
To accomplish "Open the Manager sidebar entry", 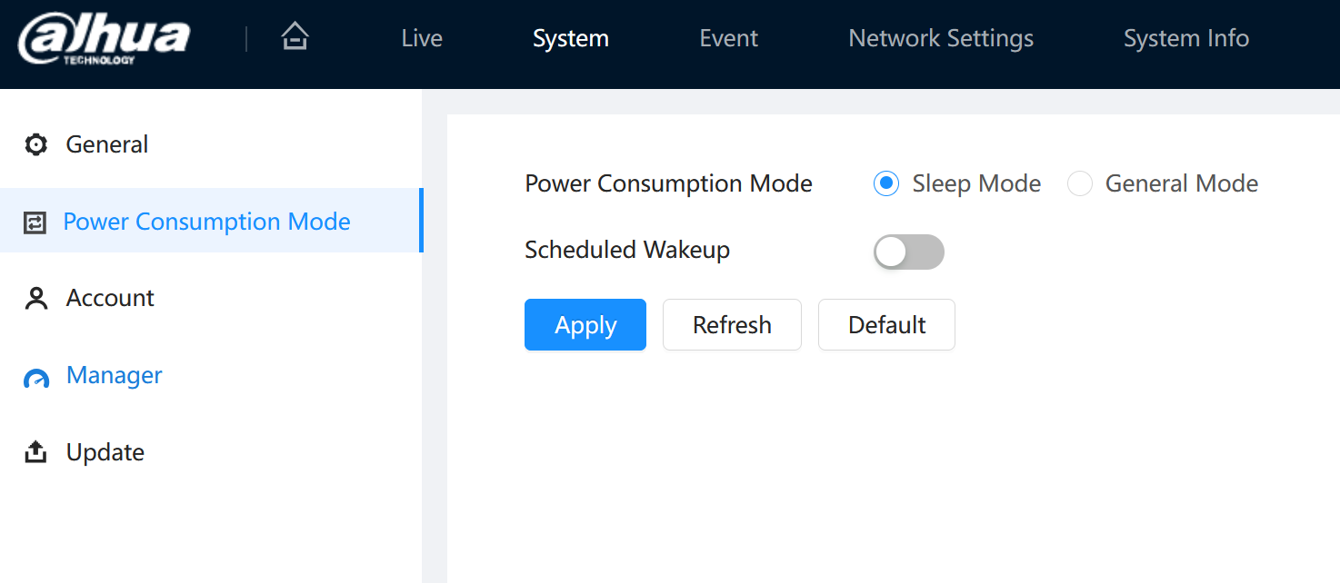I will click(211, 376).
